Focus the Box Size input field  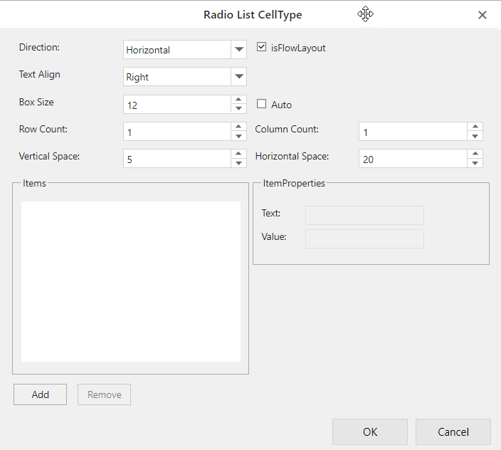point(176,105)
